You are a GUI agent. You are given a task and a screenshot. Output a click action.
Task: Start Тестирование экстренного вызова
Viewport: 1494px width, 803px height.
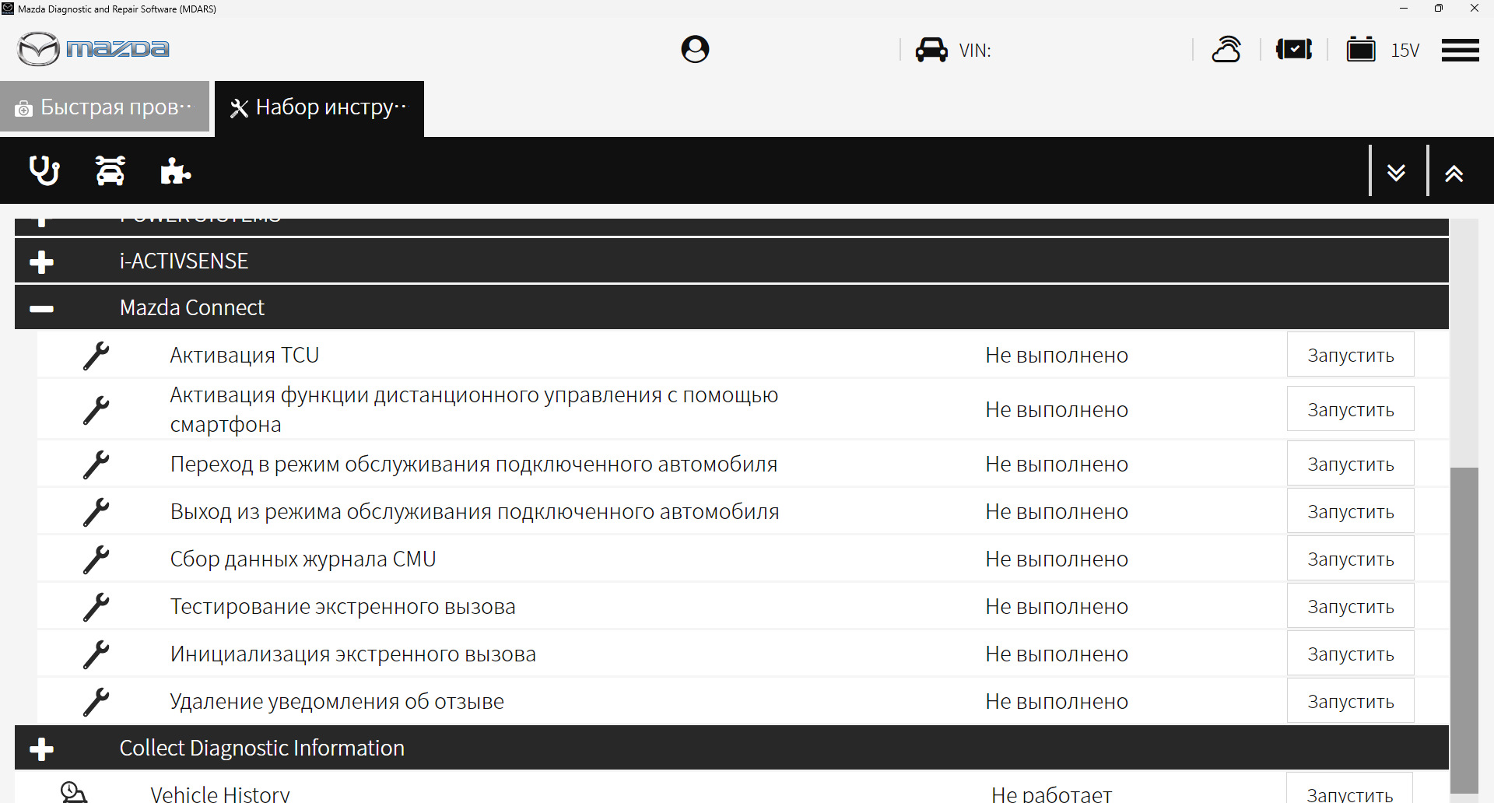click(x=1350, y=606)
